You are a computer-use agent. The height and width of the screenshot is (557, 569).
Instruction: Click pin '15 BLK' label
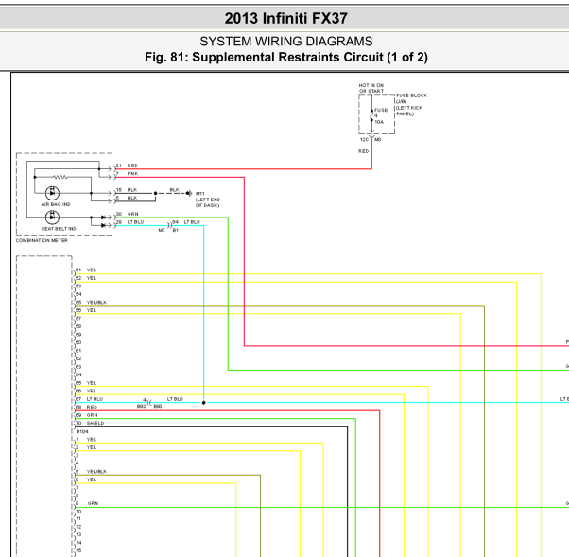[127, 190]
